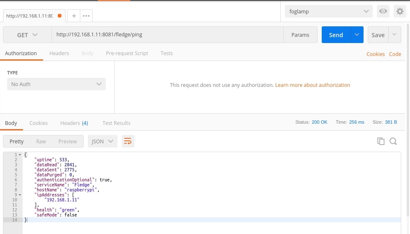Collapse the ipAddresses array at line 9
Image resolution: width=410 pixels, height=234 pixels.
pyautogui.click(x=20, y=195)
